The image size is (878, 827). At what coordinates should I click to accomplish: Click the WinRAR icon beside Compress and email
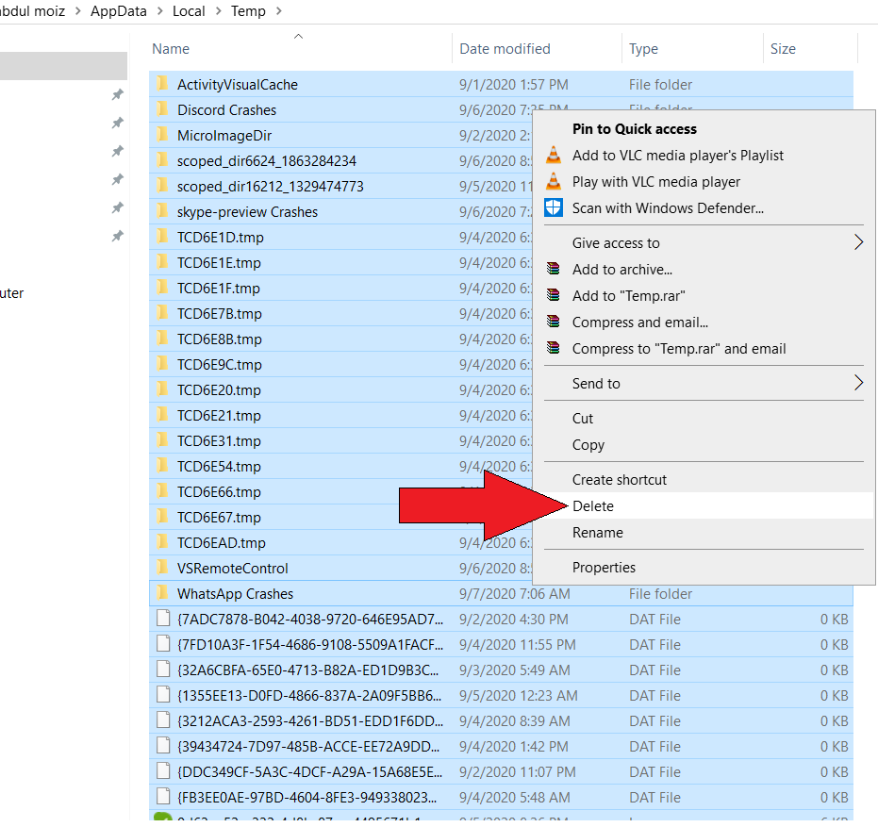coord(554,322)
